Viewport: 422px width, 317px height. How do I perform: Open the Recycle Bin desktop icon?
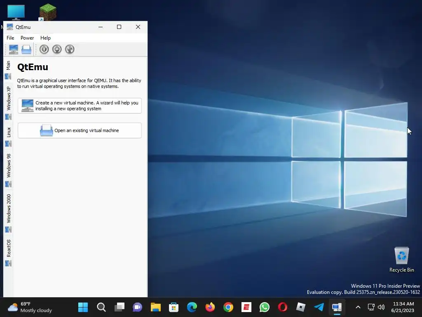pos(401,259)
